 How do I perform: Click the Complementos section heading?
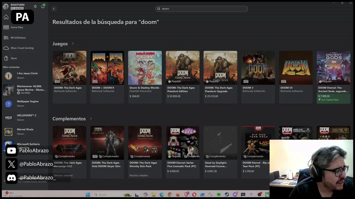point(69,119)
